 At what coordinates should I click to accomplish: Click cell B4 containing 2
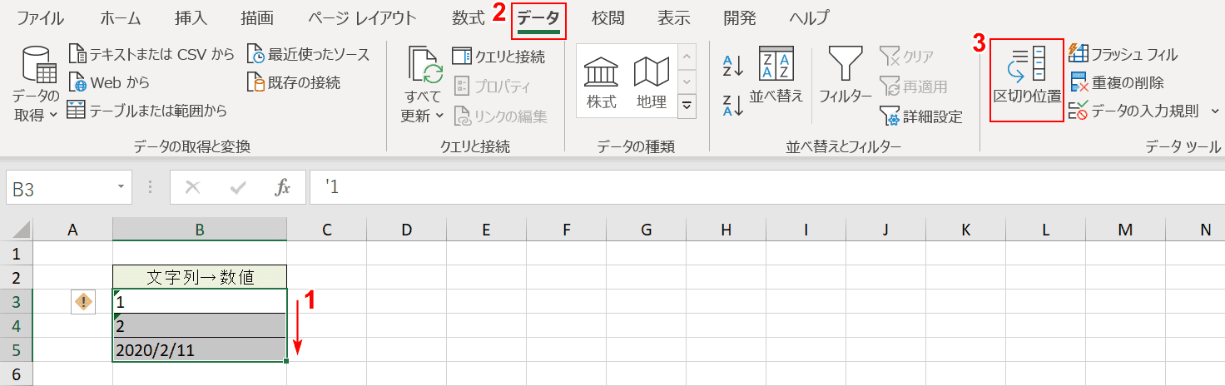(200, 325)
